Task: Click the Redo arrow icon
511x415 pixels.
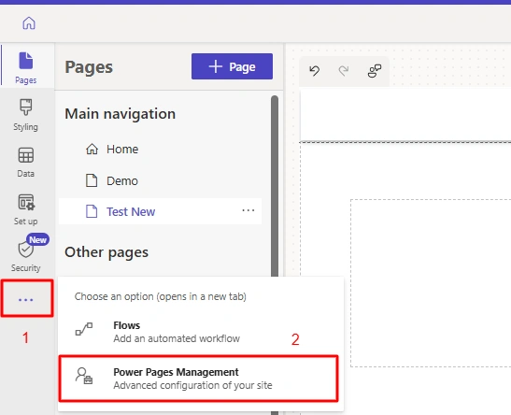Action: (x=344, y=70)
